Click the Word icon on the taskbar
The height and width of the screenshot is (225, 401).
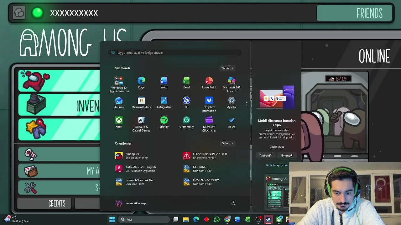click(x=237, y=219)
